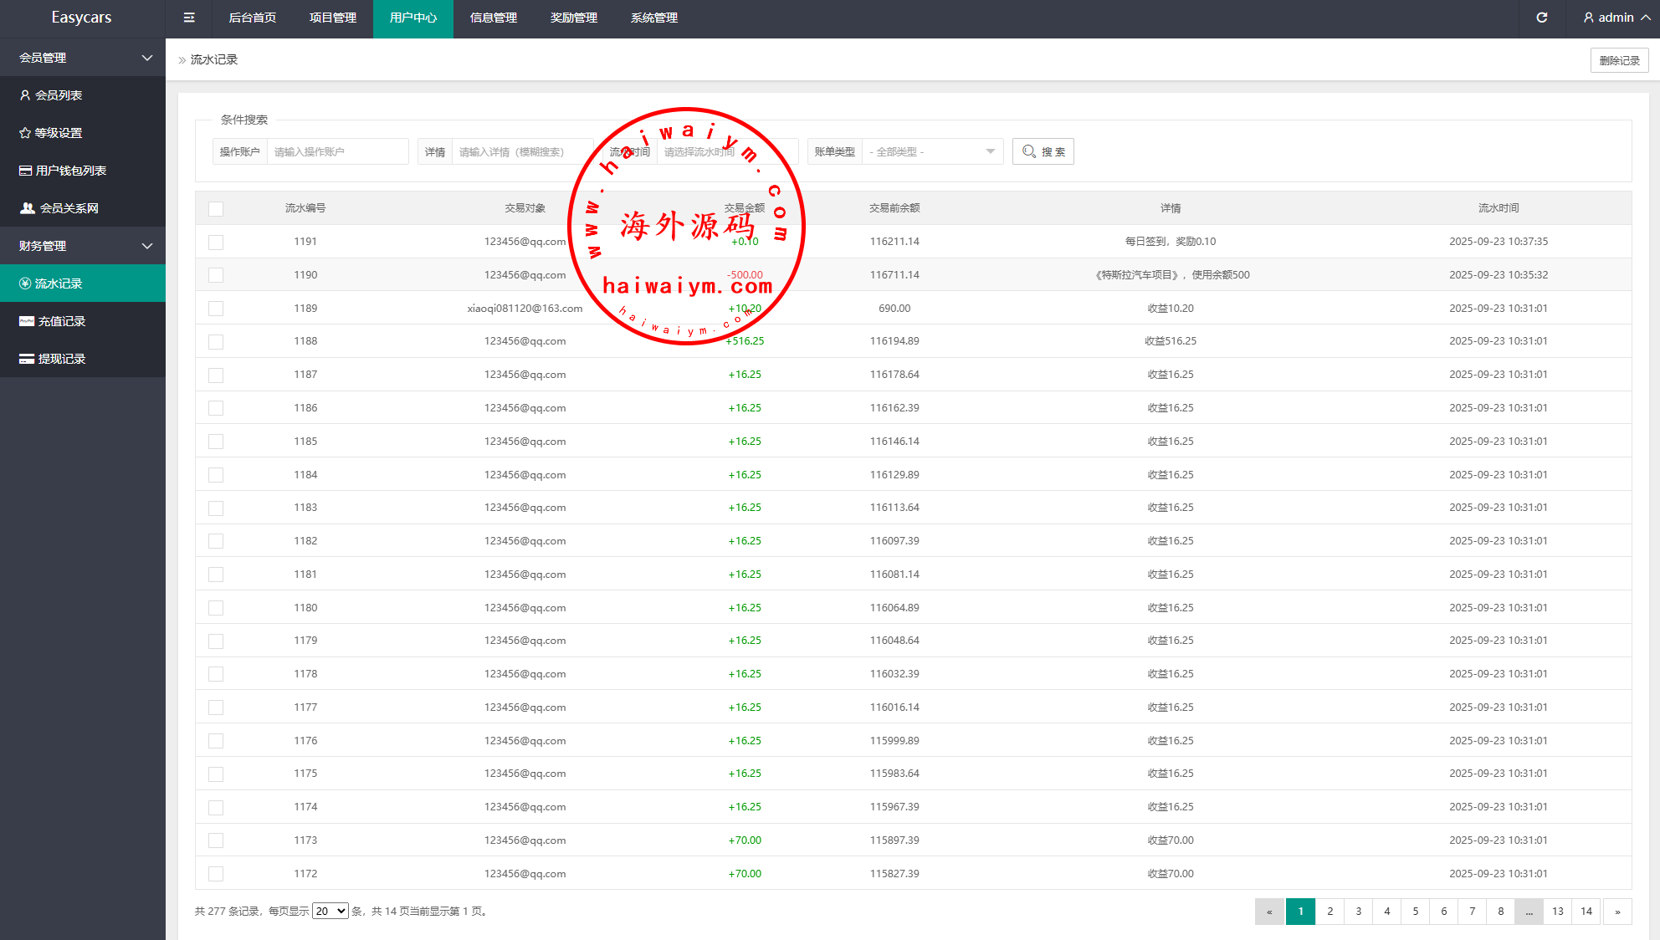
Task: Open the per-page count dropdown showing 20
Action: point(330,911)
